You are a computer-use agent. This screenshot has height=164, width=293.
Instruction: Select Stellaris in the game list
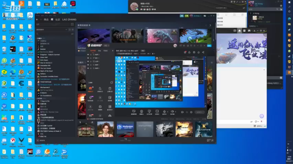tap(43, 74)
